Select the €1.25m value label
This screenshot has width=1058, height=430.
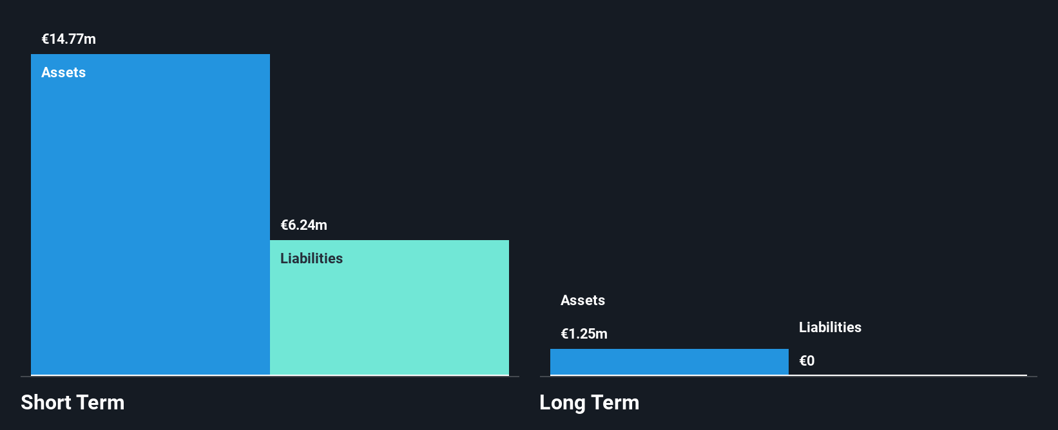click(584, 334)
